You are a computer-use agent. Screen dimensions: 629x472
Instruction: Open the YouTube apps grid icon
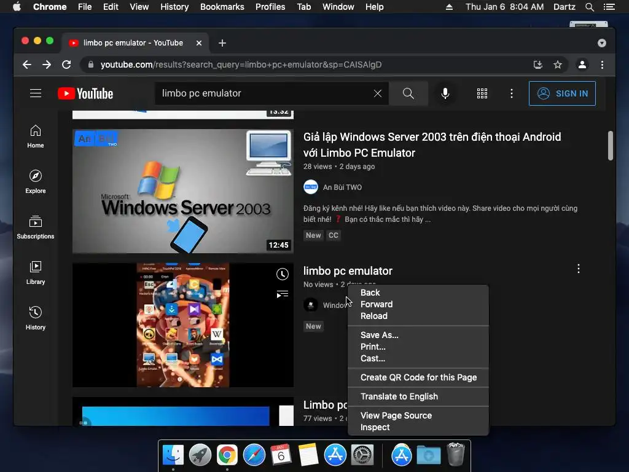(482, 93)
